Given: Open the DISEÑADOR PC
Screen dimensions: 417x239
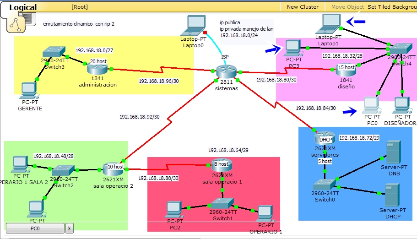Looking at the screenshot, I should (x=402, y=106).
